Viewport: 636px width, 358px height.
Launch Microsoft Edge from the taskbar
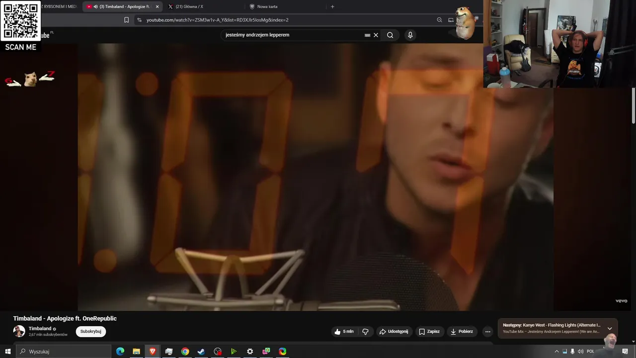[120, 352]
